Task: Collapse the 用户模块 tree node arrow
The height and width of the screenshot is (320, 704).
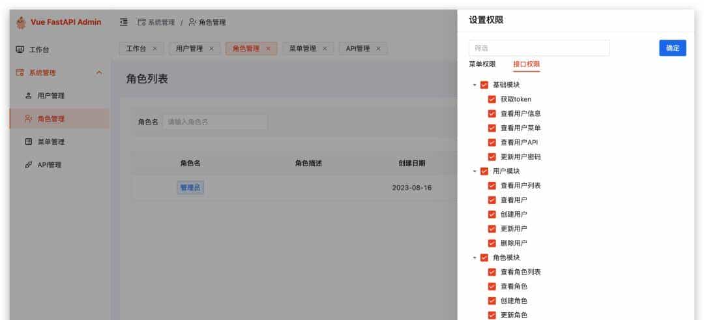Action: point(475,171)
